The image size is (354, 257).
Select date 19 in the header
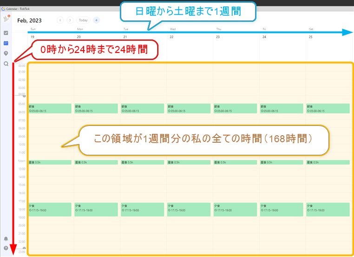pyautogui.click(x=33, y=37)
